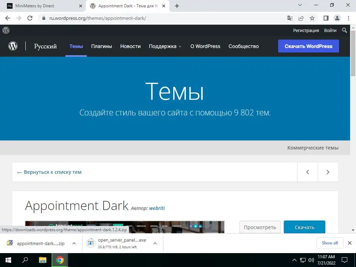The image size is (356, 267).
Task: Click Вернуться к списку тем link
Action: (x=49, y=172)
